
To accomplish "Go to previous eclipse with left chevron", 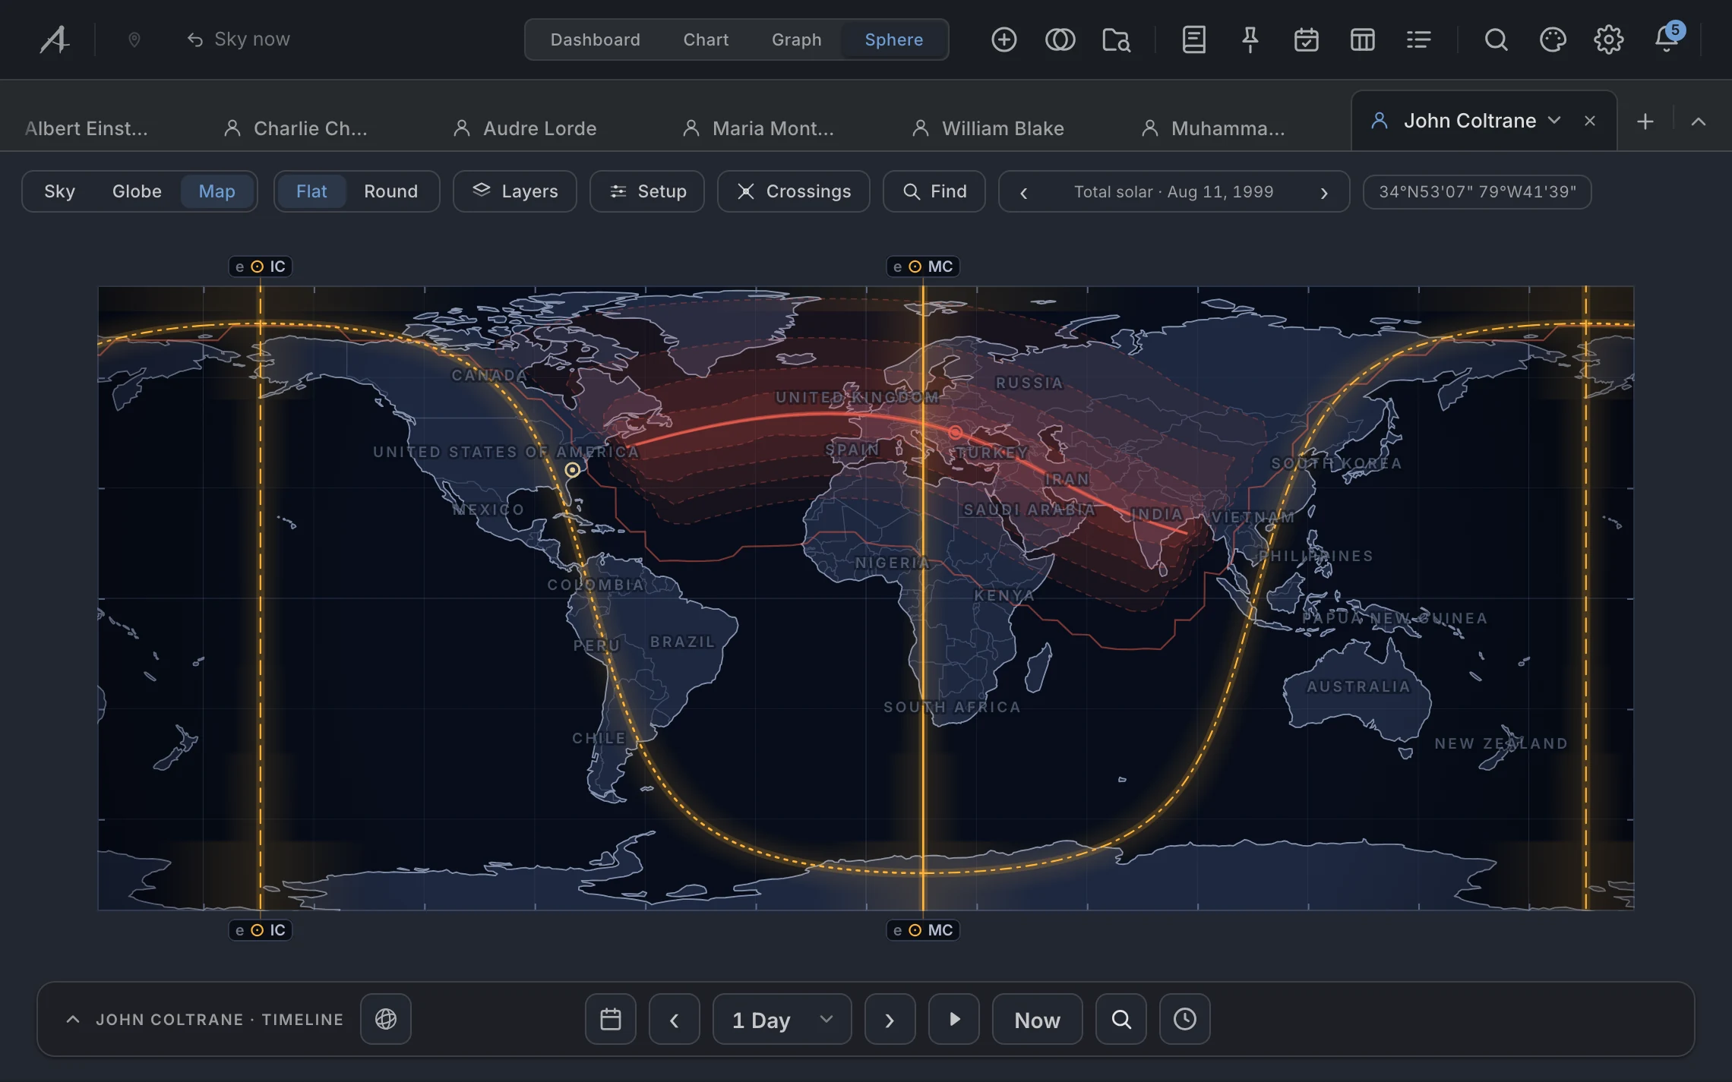I will 1024,193.
